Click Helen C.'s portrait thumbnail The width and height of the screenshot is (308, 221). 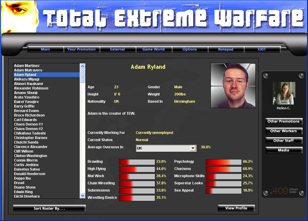coord(284,93)
